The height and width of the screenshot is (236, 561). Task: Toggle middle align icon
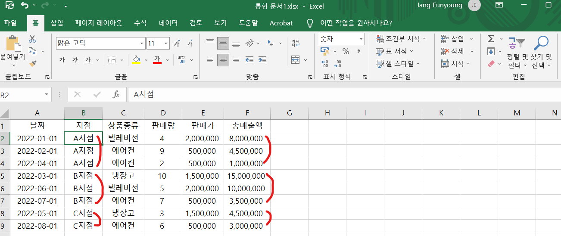223,43
